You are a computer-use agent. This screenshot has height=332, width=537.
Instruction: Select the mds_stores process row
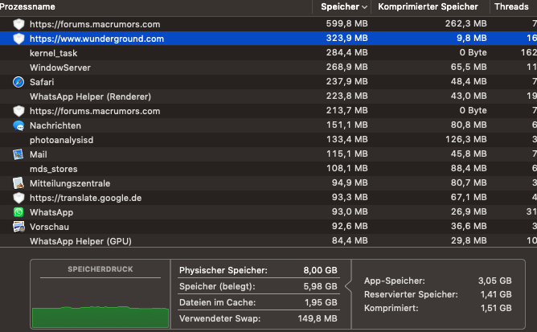[268, 169]
